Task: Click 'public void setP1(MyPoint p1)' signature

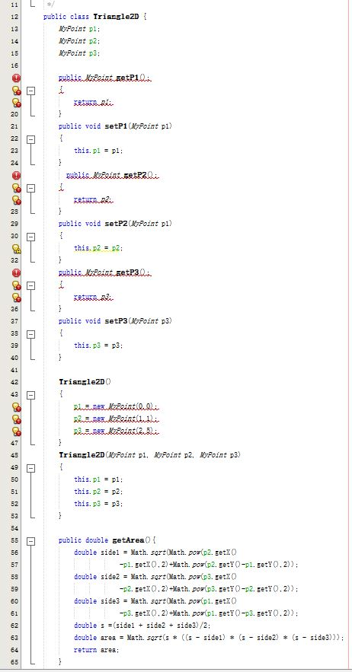Action: coord(116,126)
